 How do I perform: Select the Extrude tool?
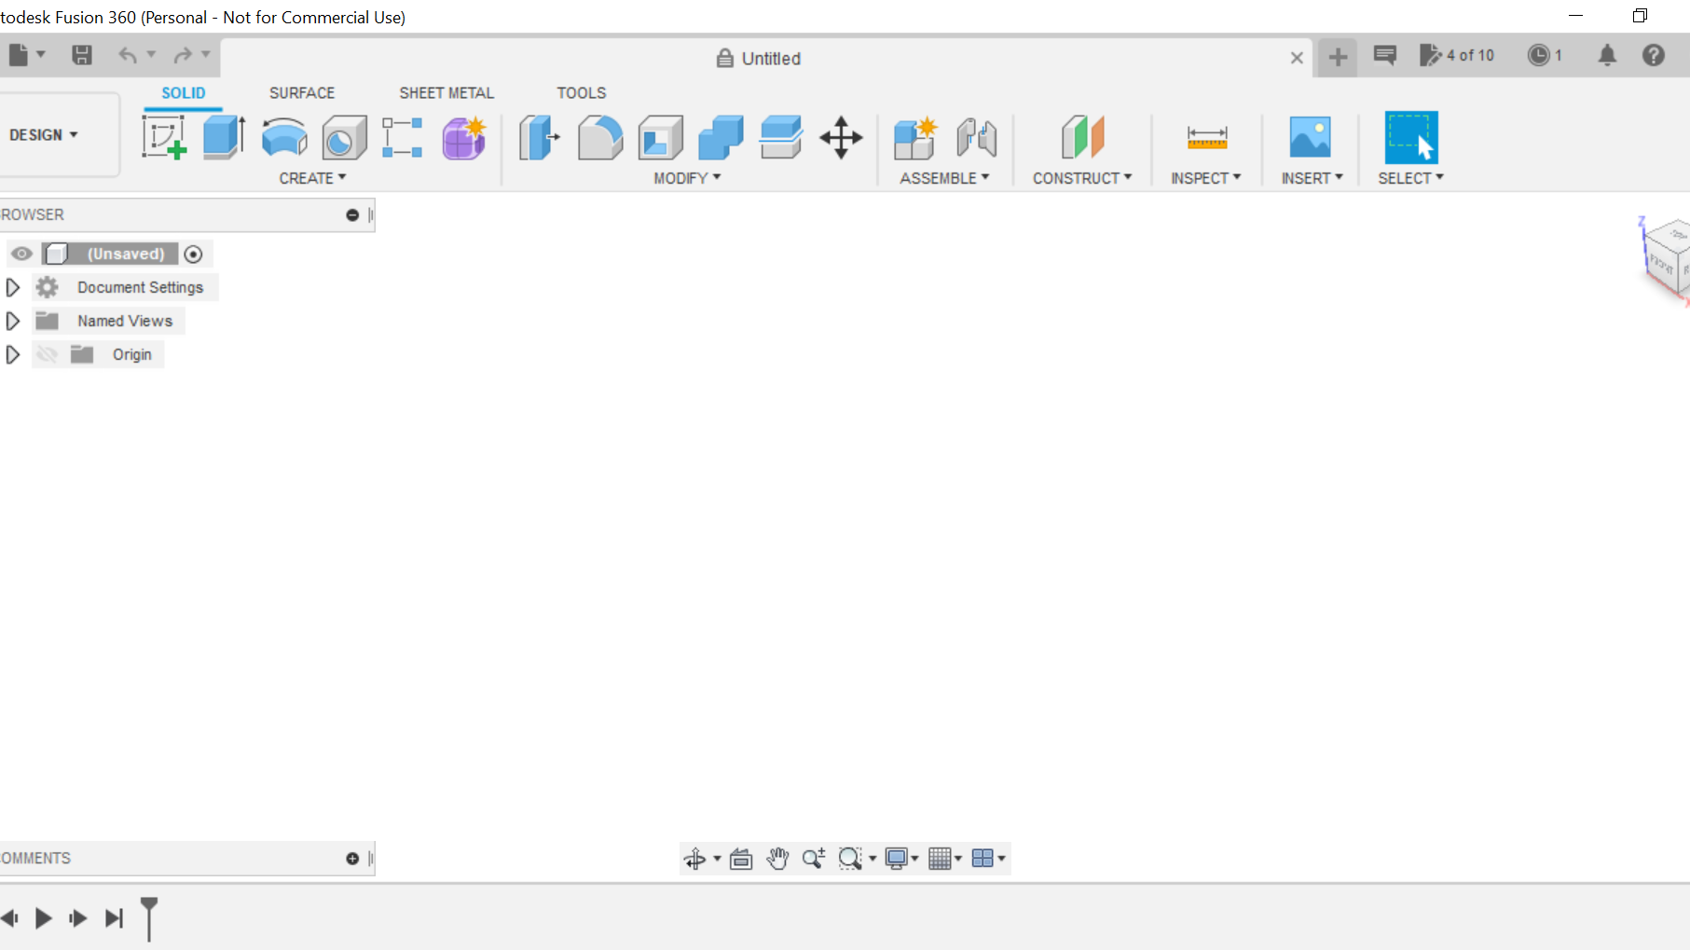coord(224,137)
